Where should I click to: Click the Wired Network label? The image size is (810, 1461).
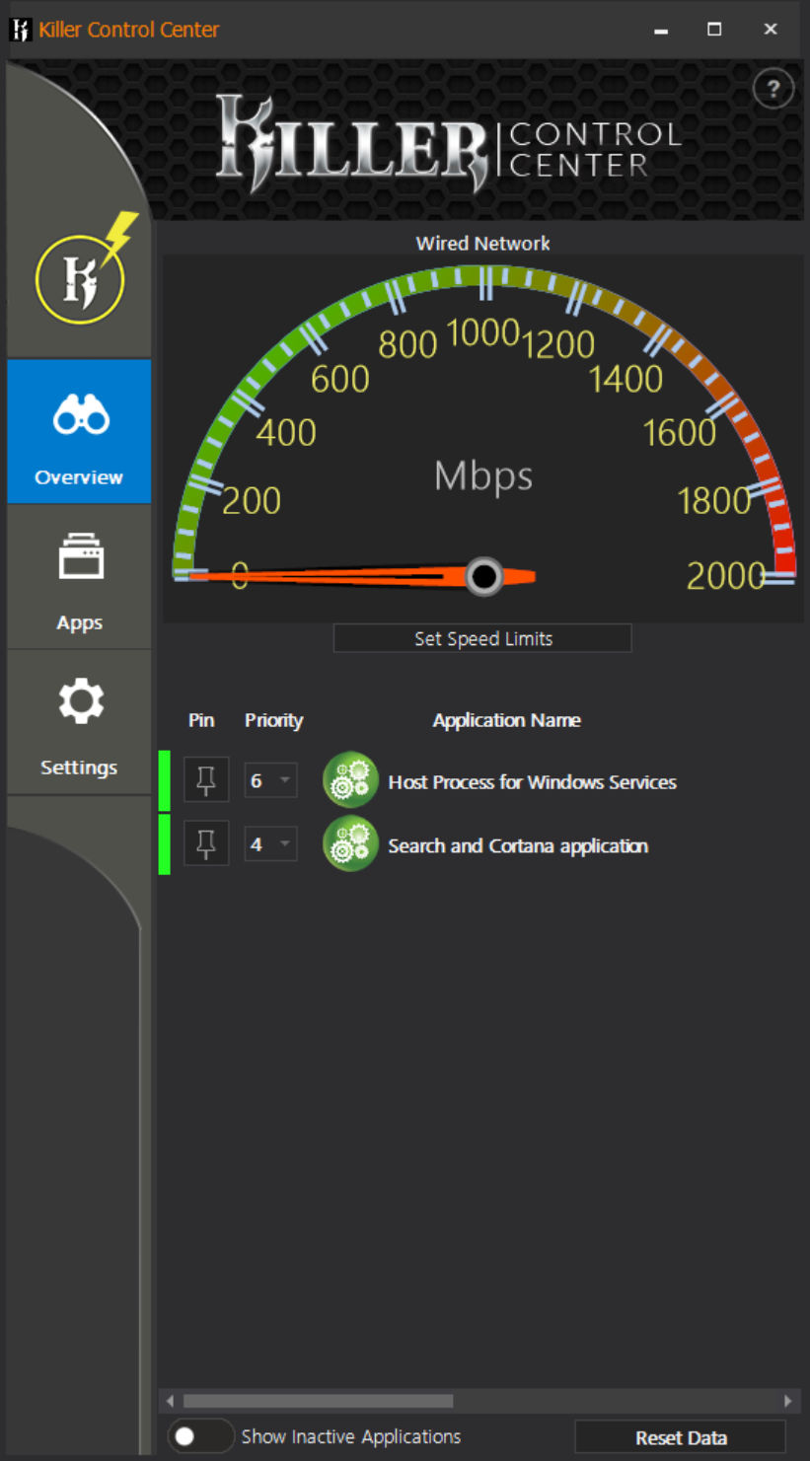click(x=483, y=243)
